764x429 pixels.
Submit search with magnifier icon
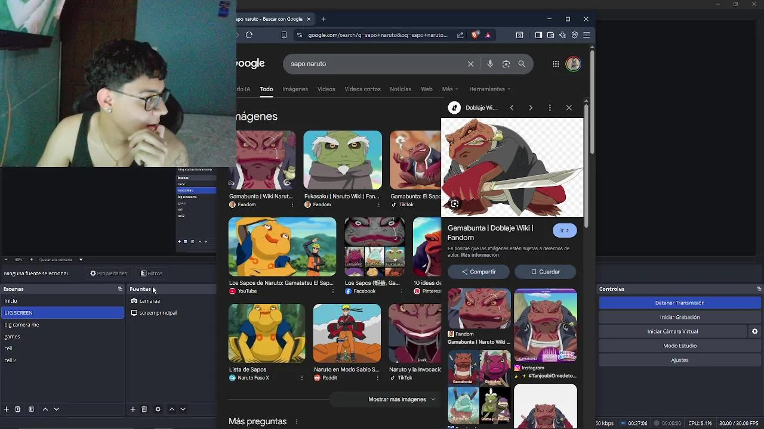(x=522, y=64)
